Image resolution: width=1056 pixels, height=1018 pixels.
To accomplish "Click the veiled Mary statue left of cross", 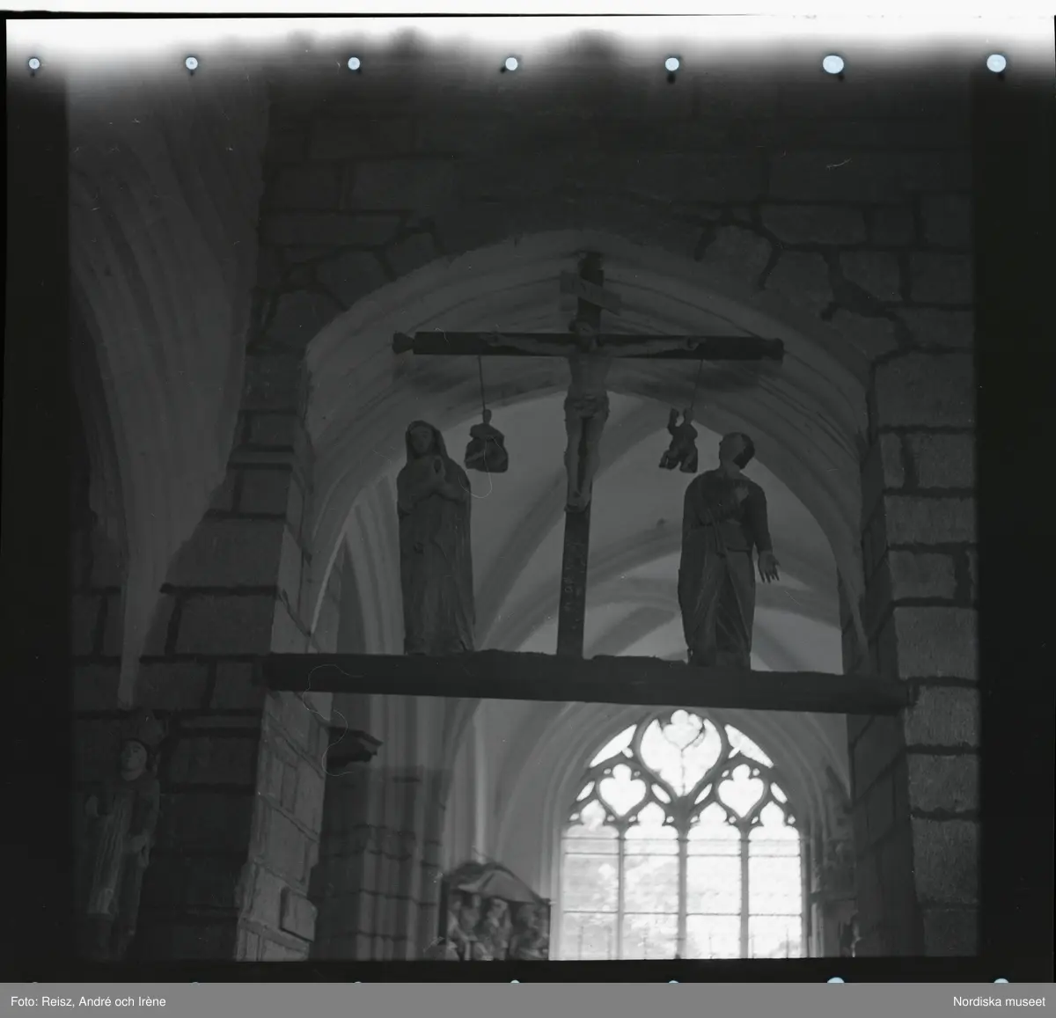I will [433, 537].
